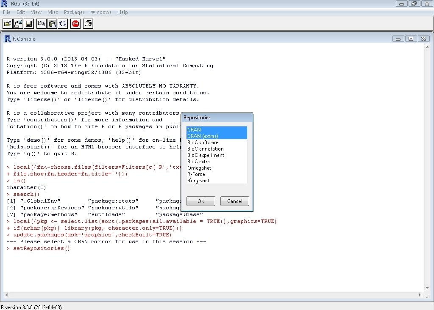
Task: Click the R Console window R icon
Action: click(8, 38)
